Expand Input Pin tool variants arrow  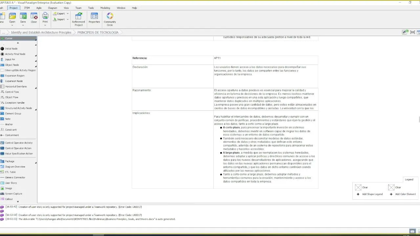pyautogui.click(x=36, y=61)
